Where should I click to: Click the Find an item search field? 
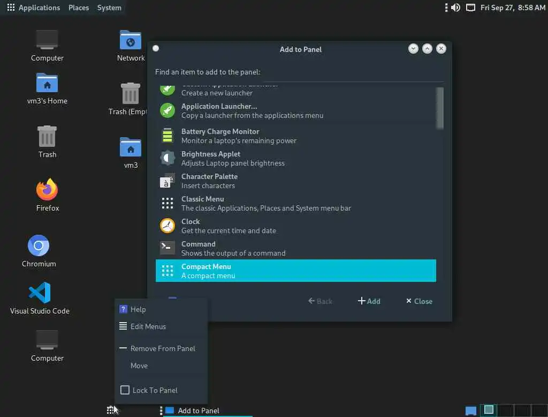point(353,72)
